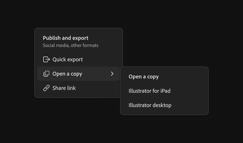Click the Open a copy submenu header
Screen dimensions: 243x143
tap(144, 77)
